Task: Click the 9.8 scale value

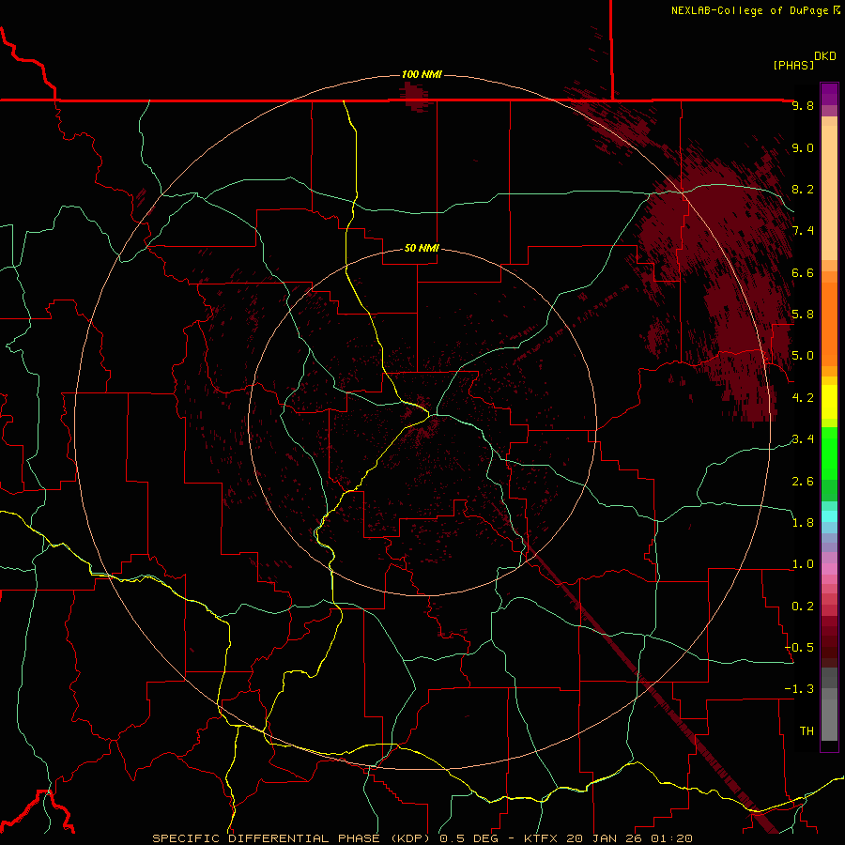Action: (803, 105)
